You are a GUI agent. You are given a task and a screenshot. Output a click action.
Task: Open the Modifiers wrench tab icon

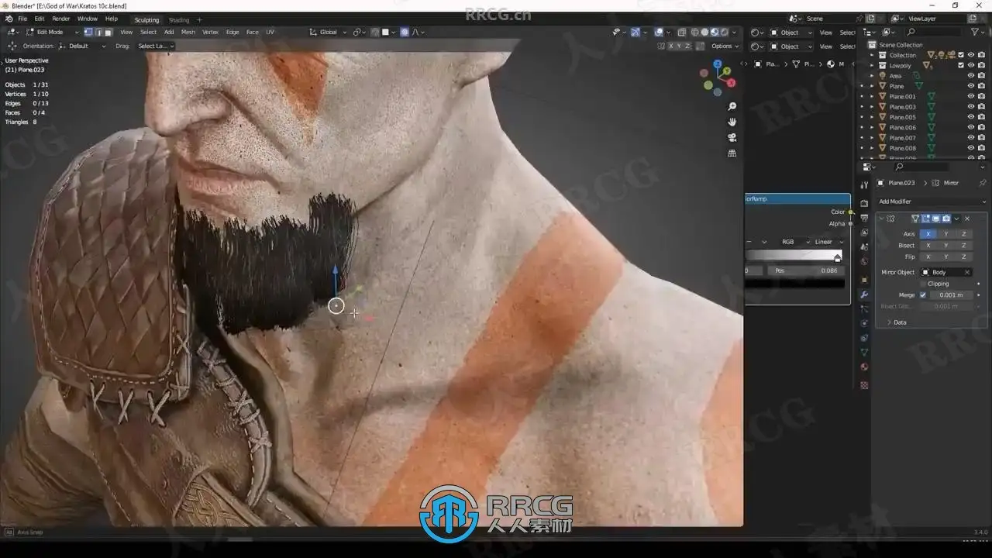click(x=864, y=294)
